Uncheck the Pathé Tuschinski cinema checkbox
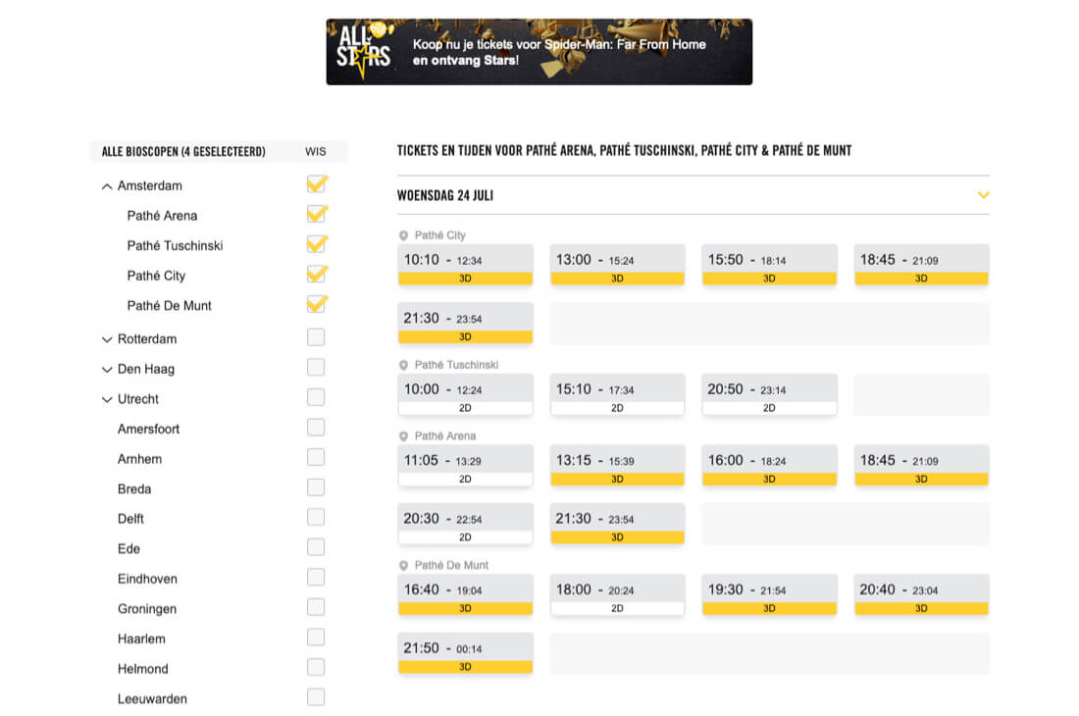 point(317,244)
